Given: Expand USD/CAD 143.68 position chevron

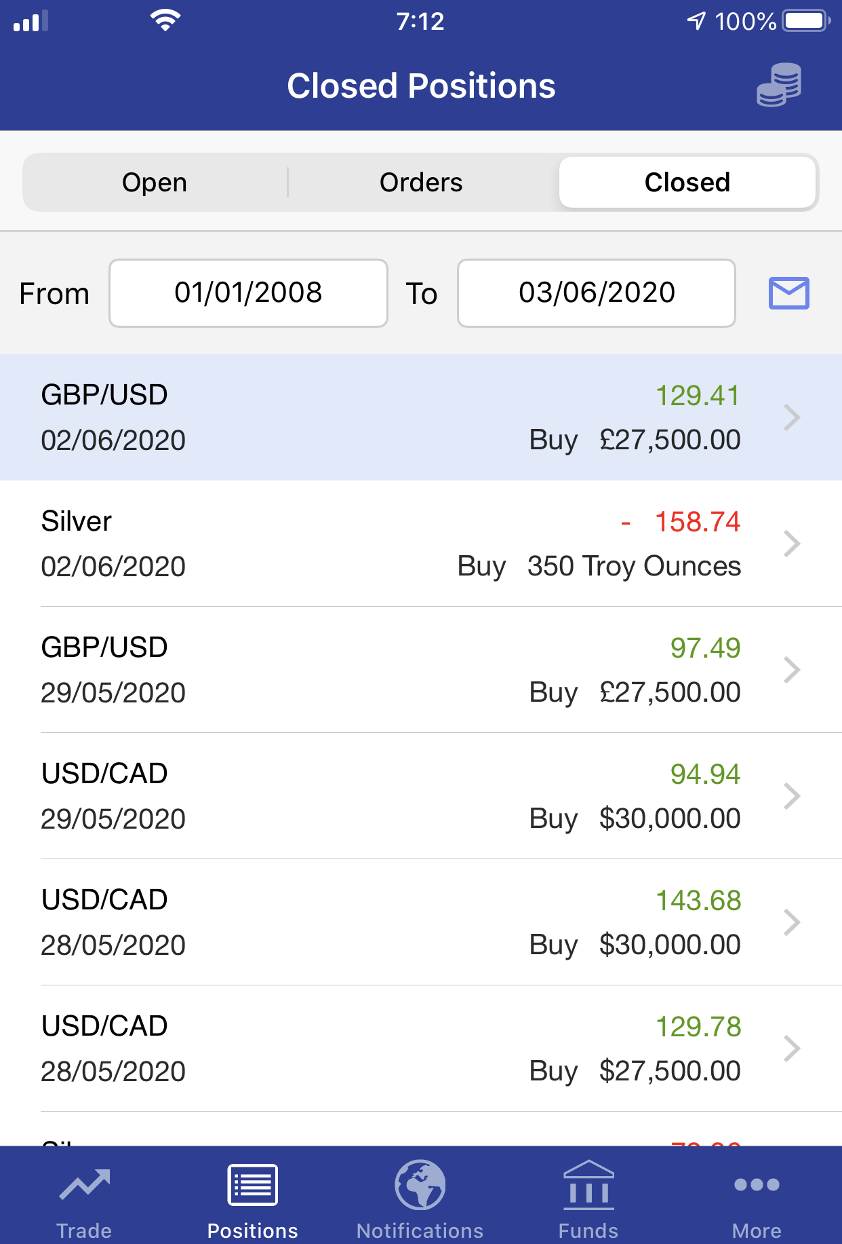Looking at the screenshot, I should pos(791,922).
